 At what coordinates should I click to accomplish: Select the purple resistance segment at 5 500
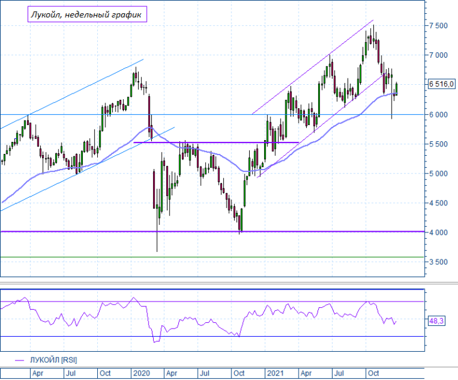[216, 143]
